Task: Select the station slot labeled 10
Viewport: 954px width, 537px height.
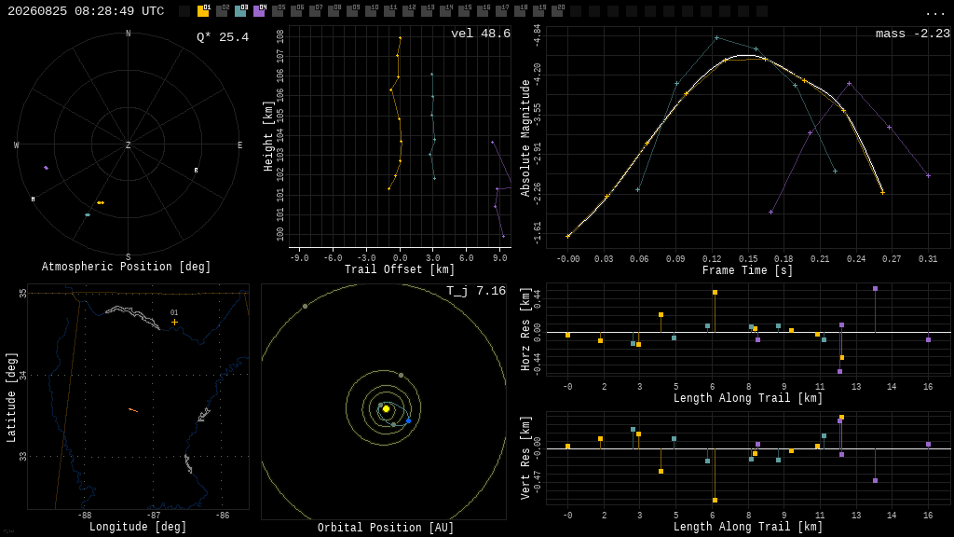Action: click(x=371, y=11)
